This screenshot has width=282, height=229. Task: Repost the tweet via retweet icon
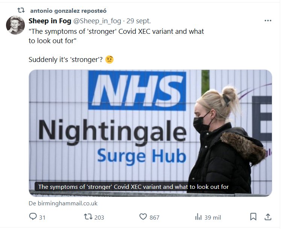88,217
